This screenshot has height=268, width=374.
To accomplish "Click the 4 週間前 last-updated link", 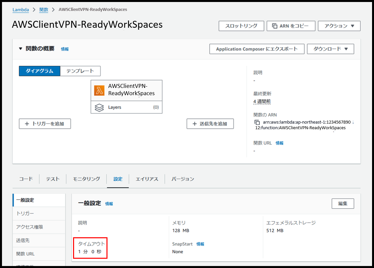I will click(262, 101).
